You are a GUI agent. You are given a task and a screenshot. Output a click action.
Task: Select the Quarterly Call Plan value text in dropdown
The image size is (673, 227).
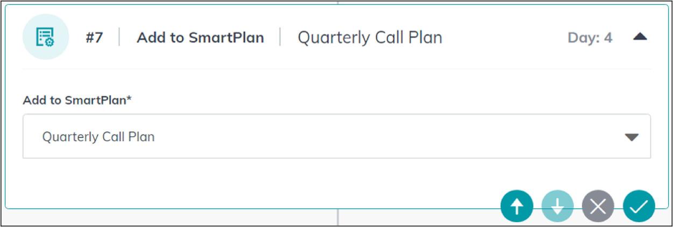(98, 137)
